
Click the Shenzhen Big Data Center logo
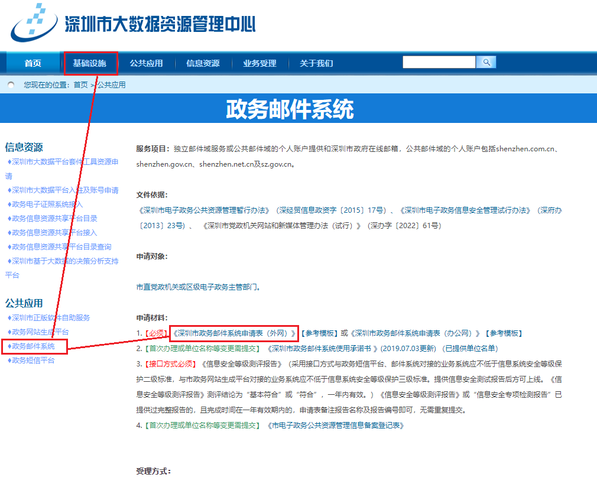pyautogui.click(x=133, y=24)
